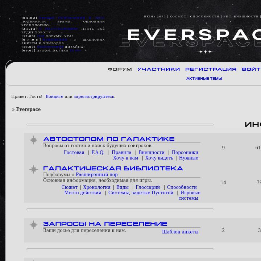Screen dimensions: 261x261
Task: Open the Галактическая библиотека forum
Action: click(113, 168)
